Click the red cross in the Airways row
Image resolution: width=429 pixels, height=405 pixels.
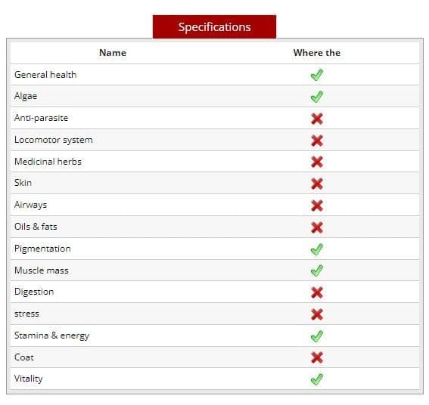click(x=317, y=206)
